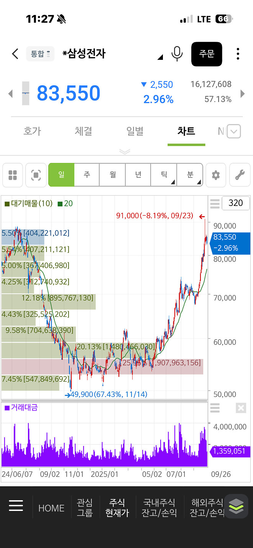253x548 pixels.
Task: Open the bottom navigation hamburger menu
Action: pyautogui.click(x=16, y=506)
